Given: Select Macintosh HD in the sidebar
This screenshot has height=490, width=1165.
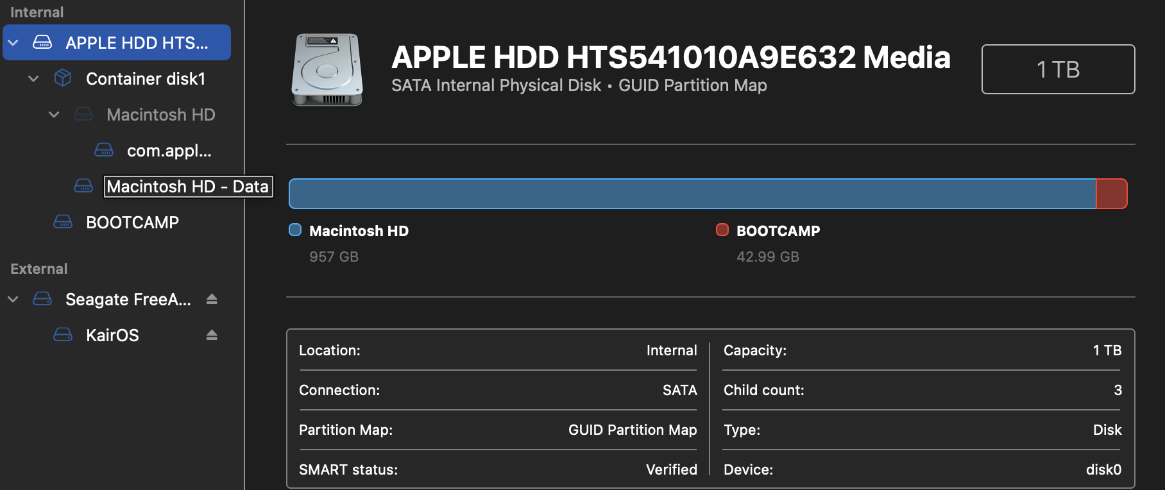Looking at the screenshot, I should [x=160, y=115].
